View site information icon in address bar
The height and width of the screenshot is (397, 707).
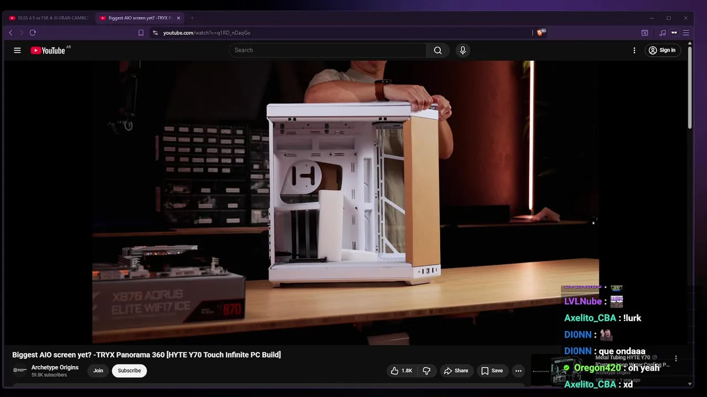pos(155,33)
